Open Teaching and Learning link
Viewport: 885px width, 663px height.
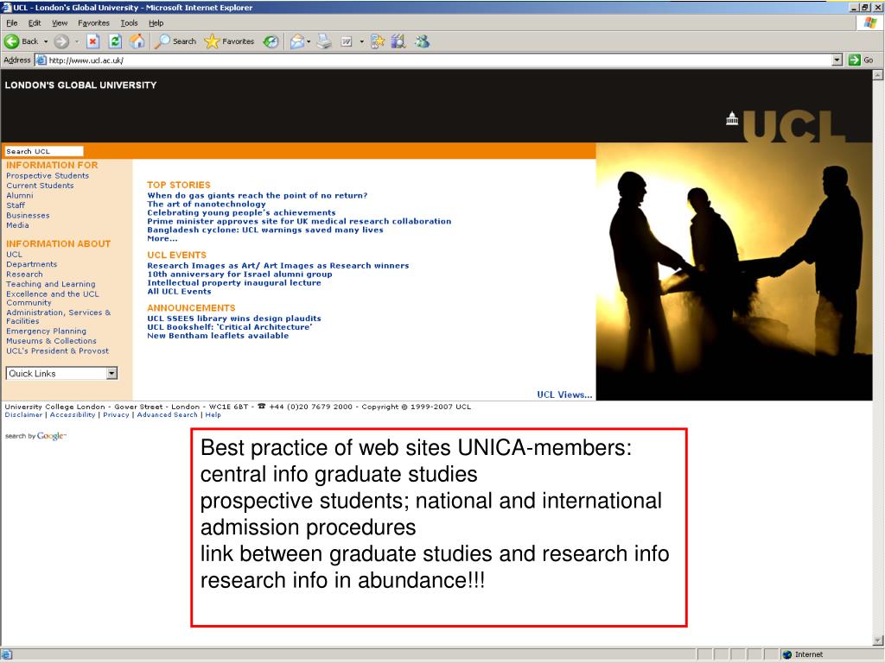(x=51, y=283)
